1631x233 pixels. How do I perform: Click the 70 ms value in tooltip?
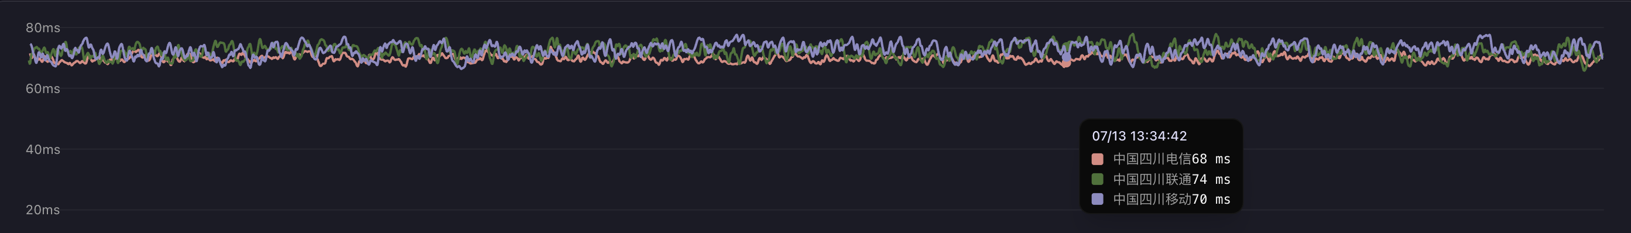pos(1211,200)
